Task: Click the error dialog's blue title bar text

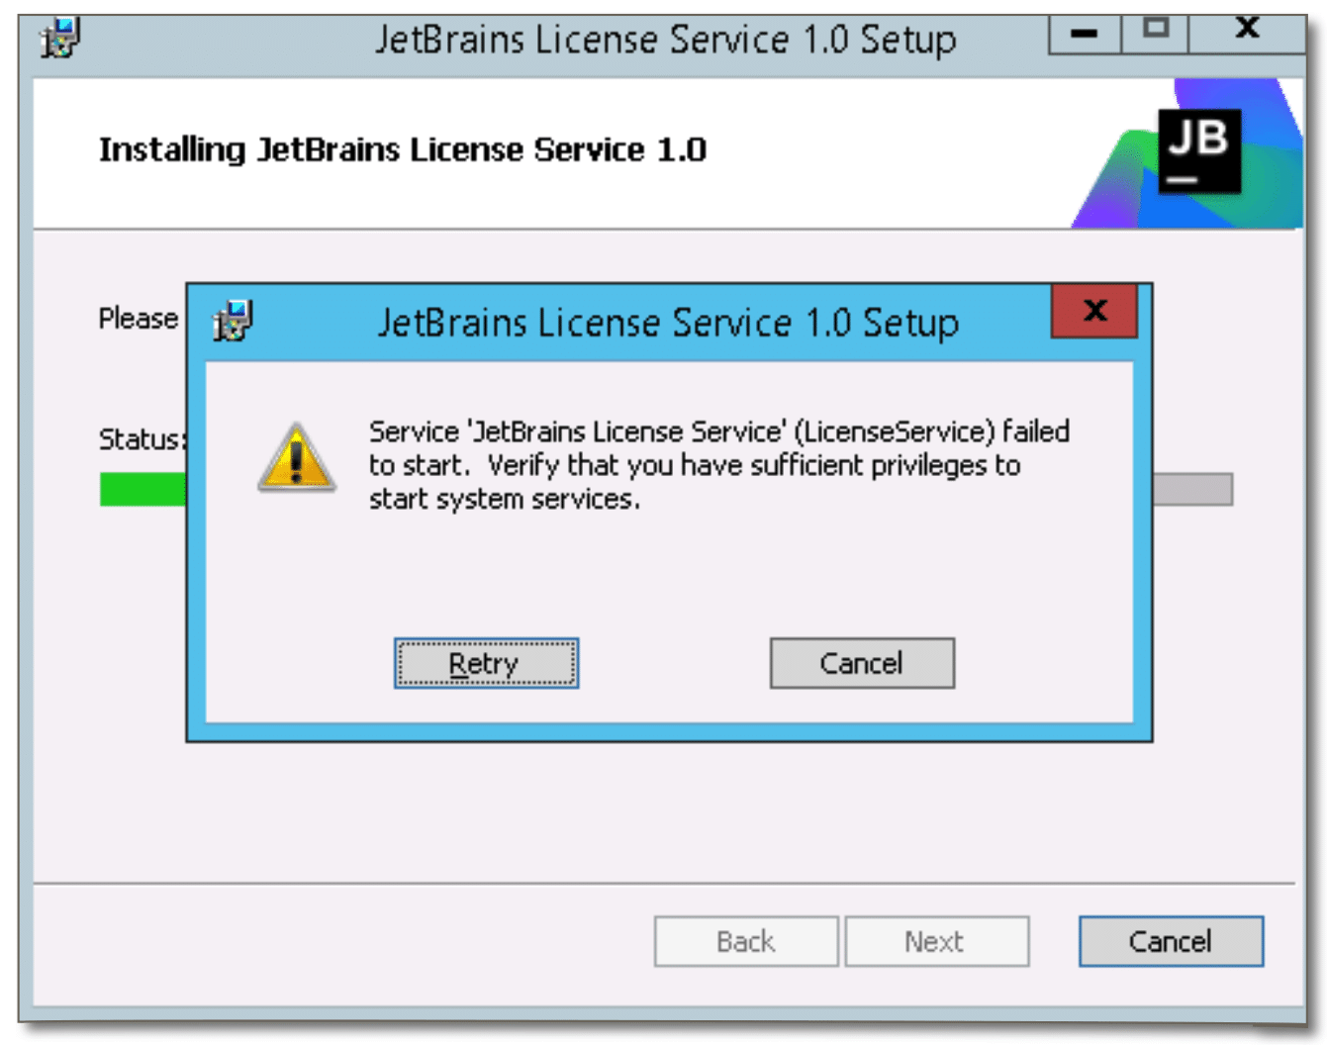Action: pos(668,323)
